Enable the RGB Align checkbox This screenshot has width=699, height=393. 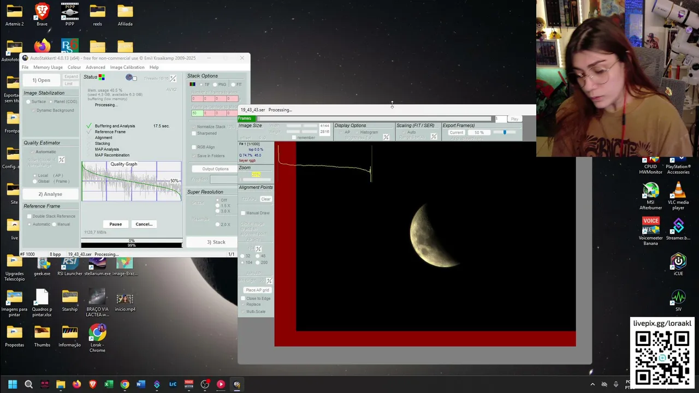click(194, 147)
